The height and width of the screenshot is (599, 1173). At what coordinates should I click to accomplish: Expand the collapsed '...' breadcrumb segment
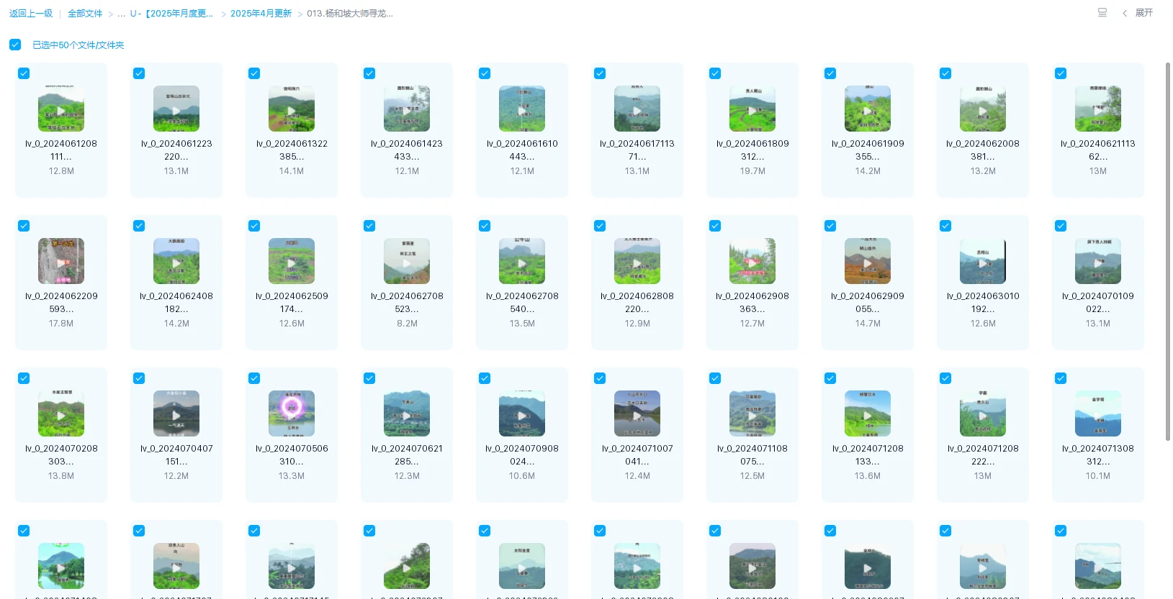[122, 14]
